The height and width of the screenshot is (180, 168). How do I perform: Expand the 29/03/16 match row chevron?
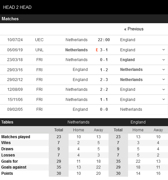163,70
